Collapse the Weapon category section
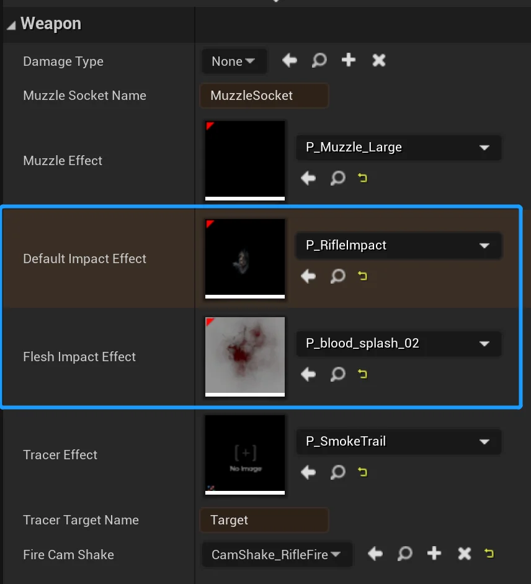The width and height of the screenshot is (531, 584). click(x=12, y=25)
